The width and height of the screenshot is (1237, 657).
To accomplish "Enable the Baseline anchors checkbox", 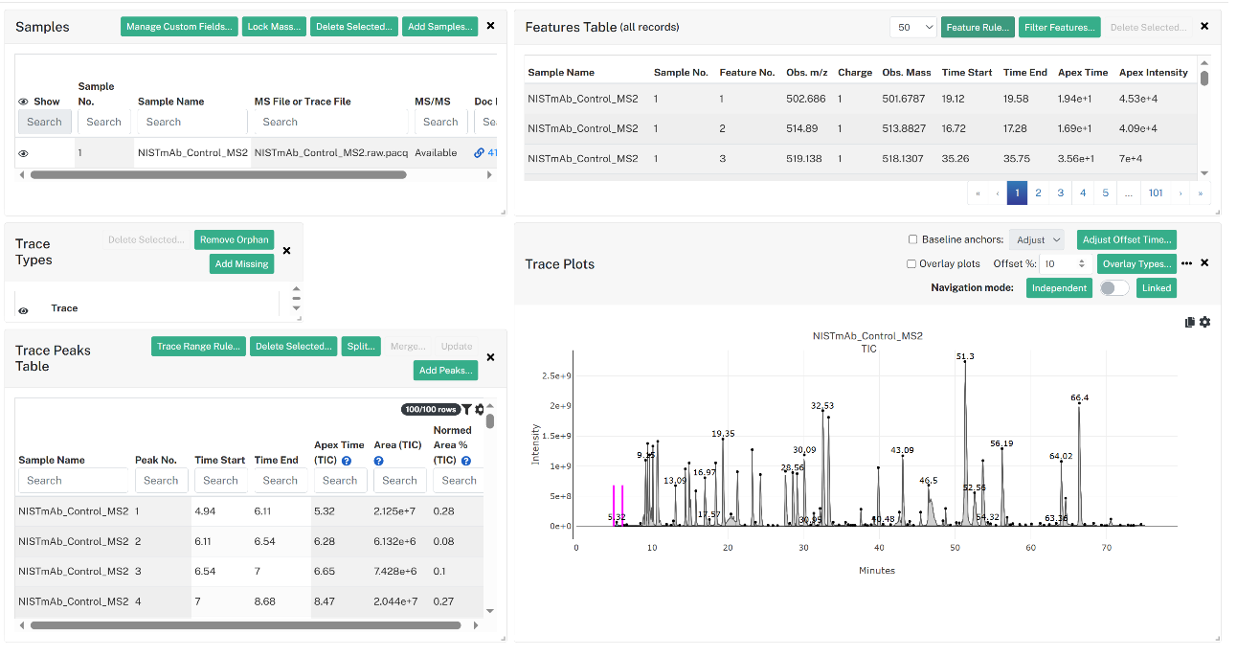I will [912, 239].
